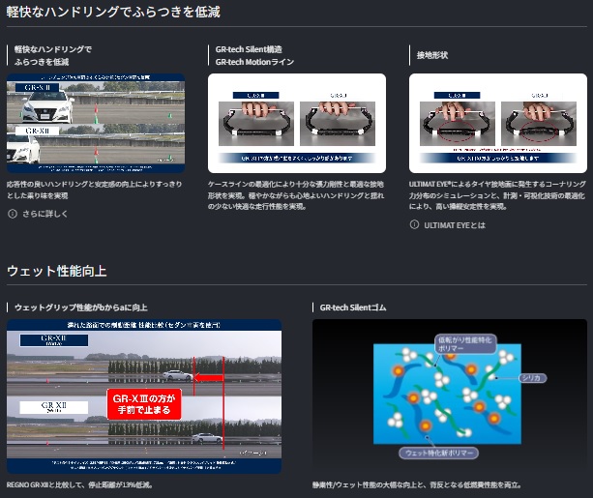
Task: Open the ULTIMAT EYEとは link
Action: 455,225
